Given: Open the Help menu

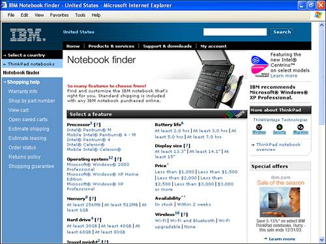Looking at the screenshot, I should point(96,15).
